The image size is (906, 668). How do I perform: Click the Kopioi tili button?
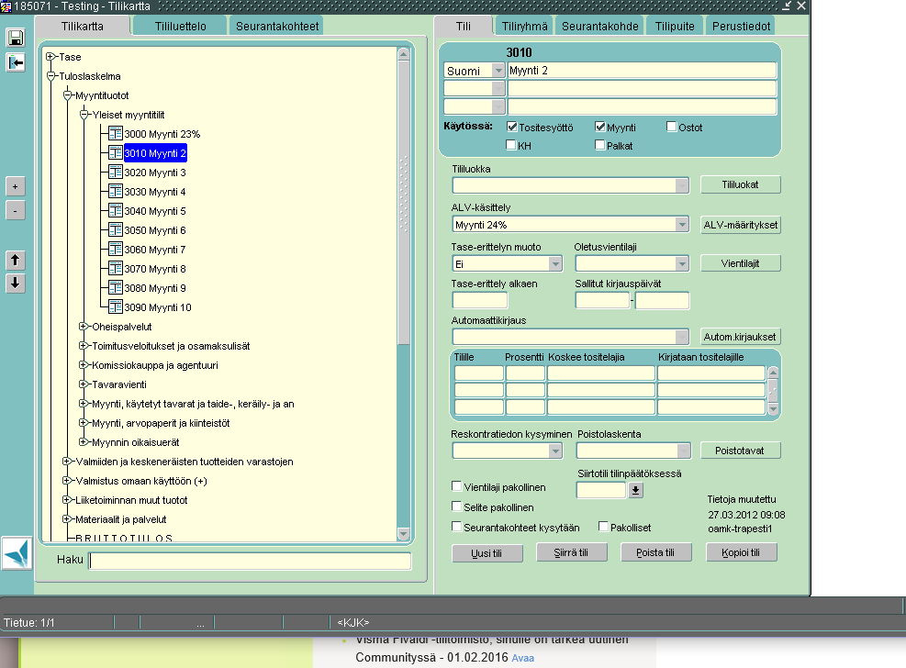tap(742, 552)
